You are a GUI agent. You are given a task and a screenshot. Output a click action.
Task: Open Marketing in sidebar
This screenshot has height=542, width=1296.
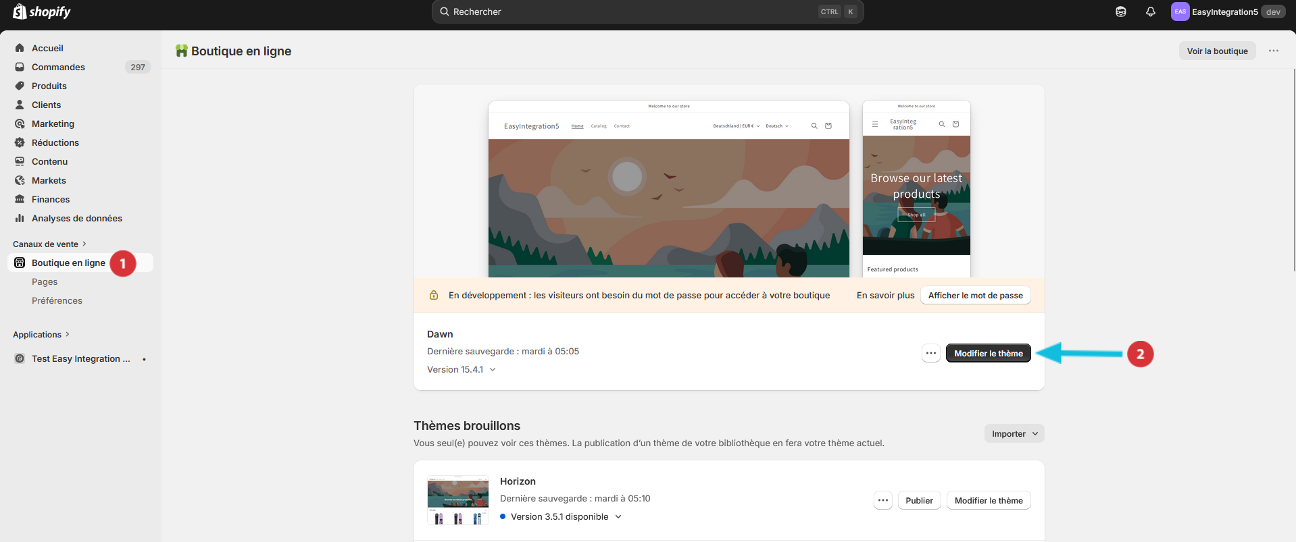tap(53, 124)
